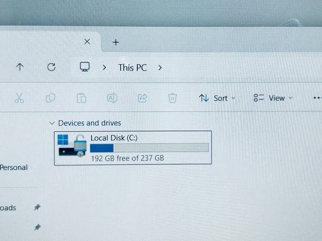This screenshot has height=241, width=322.
Task: Open a new tab with plus button
Action: pos(116,42)
